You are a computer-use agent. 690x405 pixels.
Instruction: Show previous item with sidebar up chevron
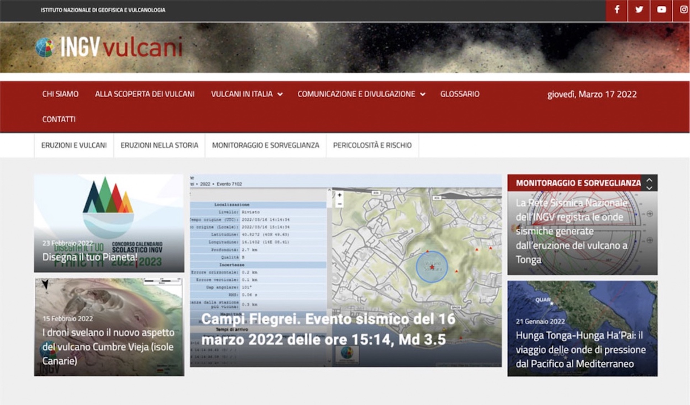click(649, 179)
